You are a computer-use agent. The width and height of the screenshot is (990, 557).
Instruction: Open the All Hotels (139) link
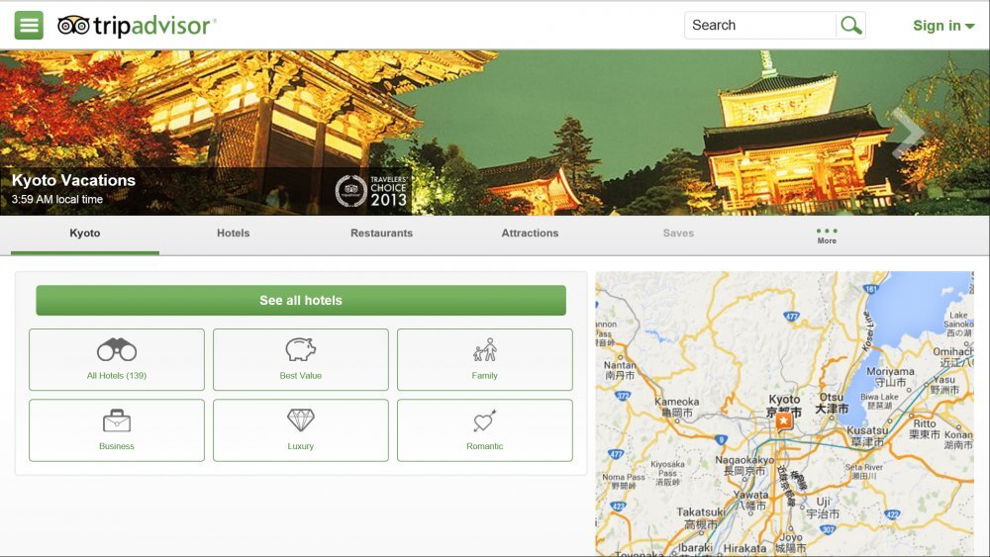(x=117, y=375)
